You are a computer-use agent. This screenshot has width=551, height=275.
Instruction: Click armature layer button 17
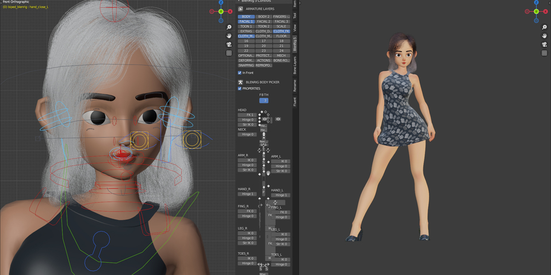264,41
